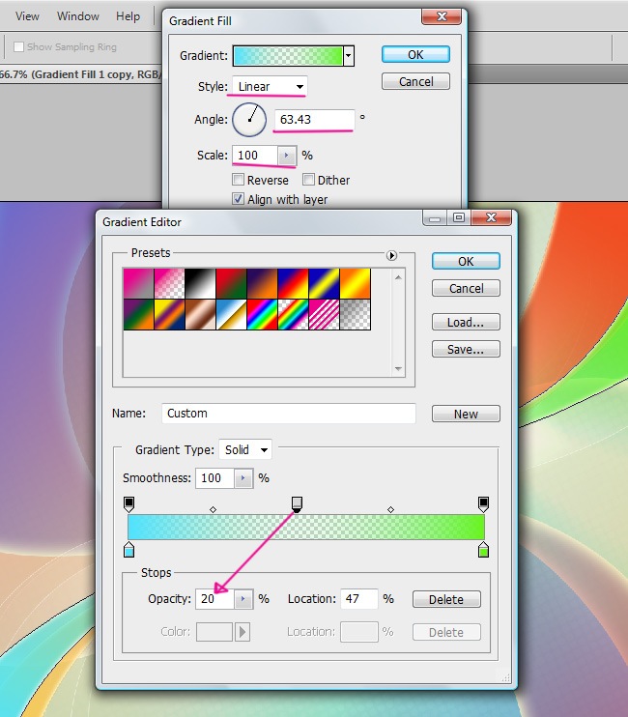Viewport: 628px width, 717px height.
Task: Click the New button beside the Name field
Action: [x=466, y=414]
